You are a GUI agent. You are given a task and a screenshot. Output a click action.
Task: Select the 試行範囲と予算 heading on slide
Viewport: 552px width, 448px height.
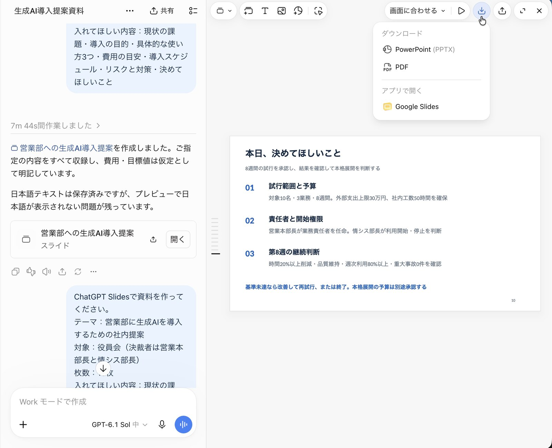[x=292, y=186]
